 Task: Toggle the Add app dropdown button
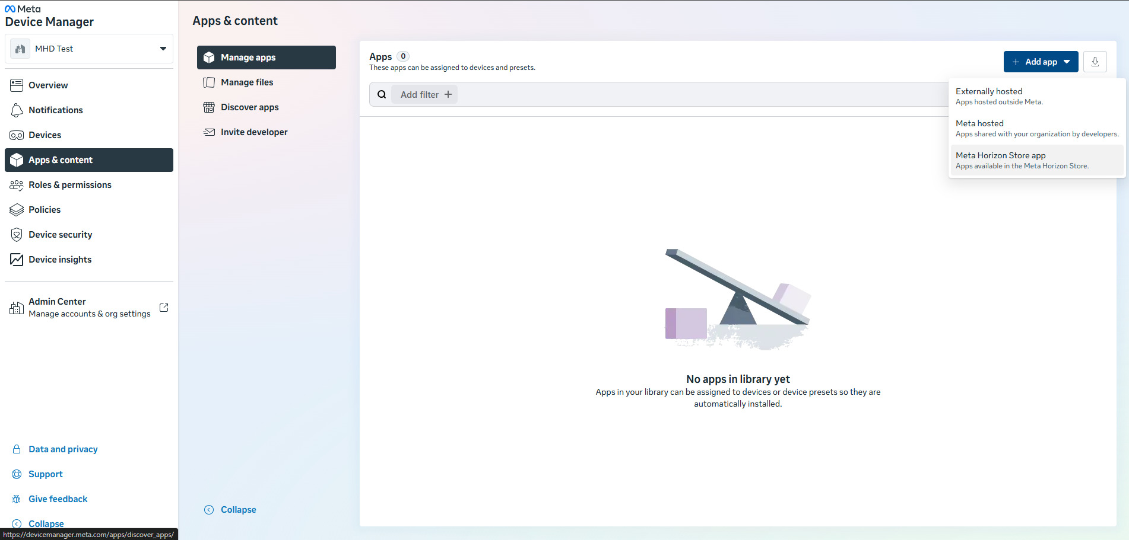[1041, 62]
